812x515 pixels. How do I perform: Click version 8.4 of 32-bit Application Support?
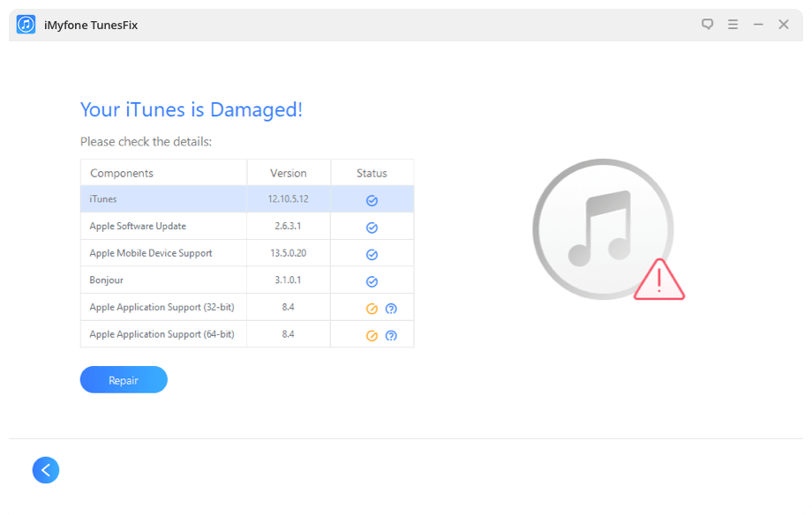coord(288,307)
